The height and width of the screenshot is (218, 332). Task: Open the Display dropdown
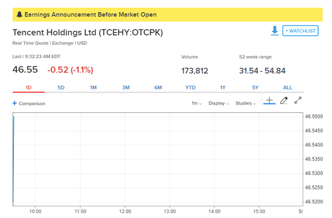(219, 103)
